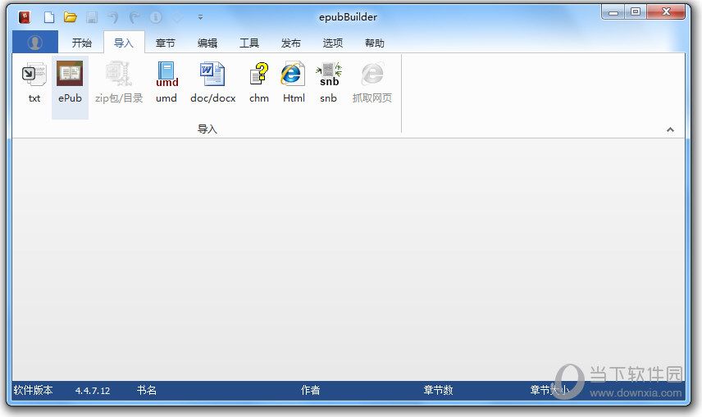The height and width of the screenshot is (417, 702).
Task: Redo with the quick access arrow
Action: 134,17
